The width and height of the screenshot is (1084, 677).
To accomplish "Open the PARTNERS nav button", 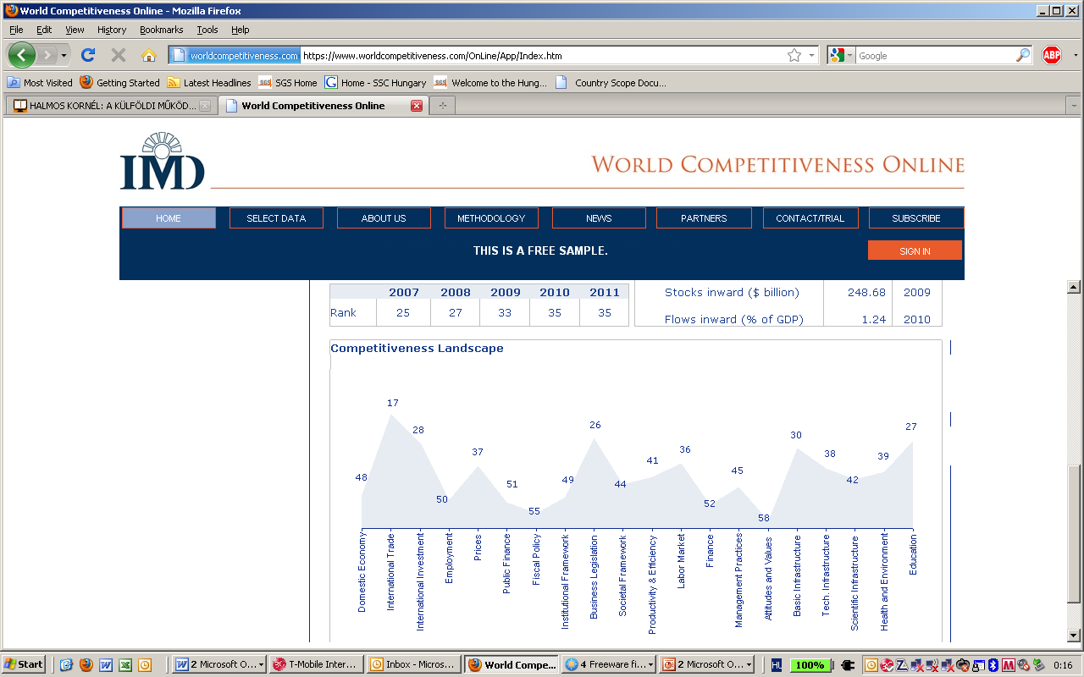I will (x=704, y=218).
